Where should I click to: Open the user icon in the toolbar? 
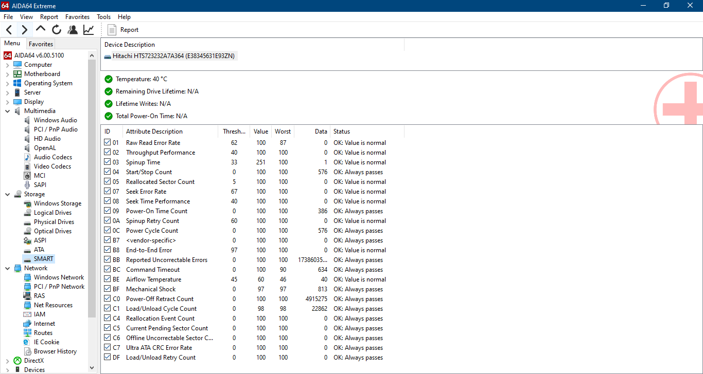coord(73,30)
